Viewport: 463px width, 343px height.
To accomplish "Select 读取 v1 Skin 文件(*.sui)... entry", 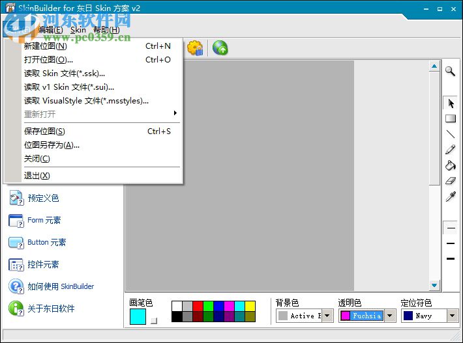I will pos(102,87).
